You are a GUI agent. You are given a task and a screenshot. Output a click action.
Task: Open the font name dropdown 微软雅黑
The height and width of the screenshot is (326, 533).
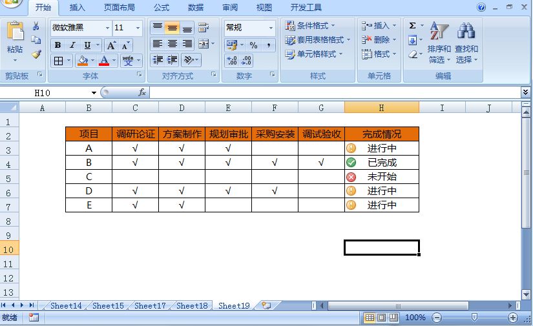click(x=107, y=28)
